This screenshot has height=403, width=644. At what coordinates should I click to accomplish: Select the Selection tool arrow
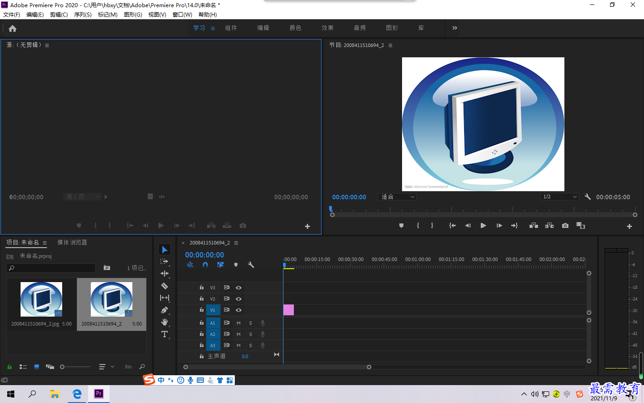point(165,249)
